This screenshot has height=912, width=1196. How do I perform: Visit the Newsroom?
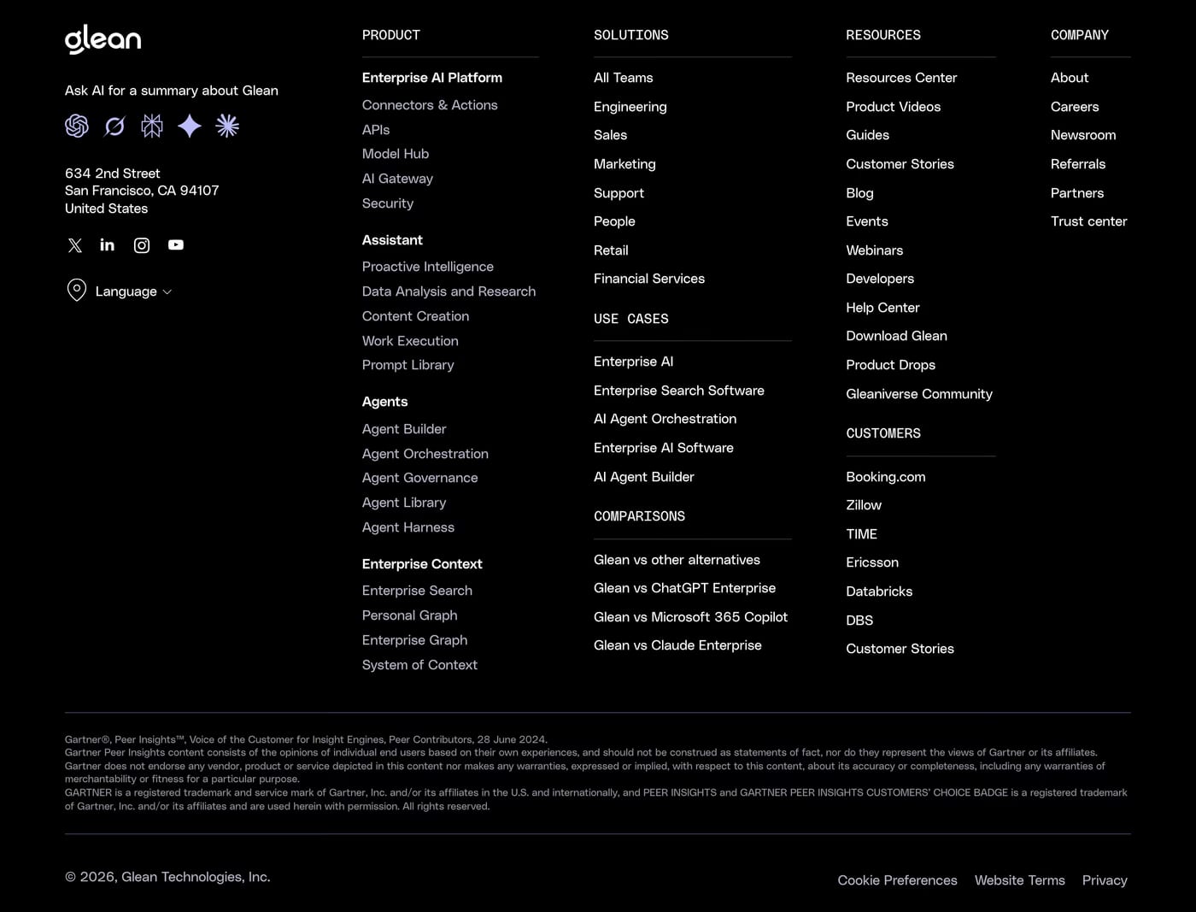[x=1083, y=135]
